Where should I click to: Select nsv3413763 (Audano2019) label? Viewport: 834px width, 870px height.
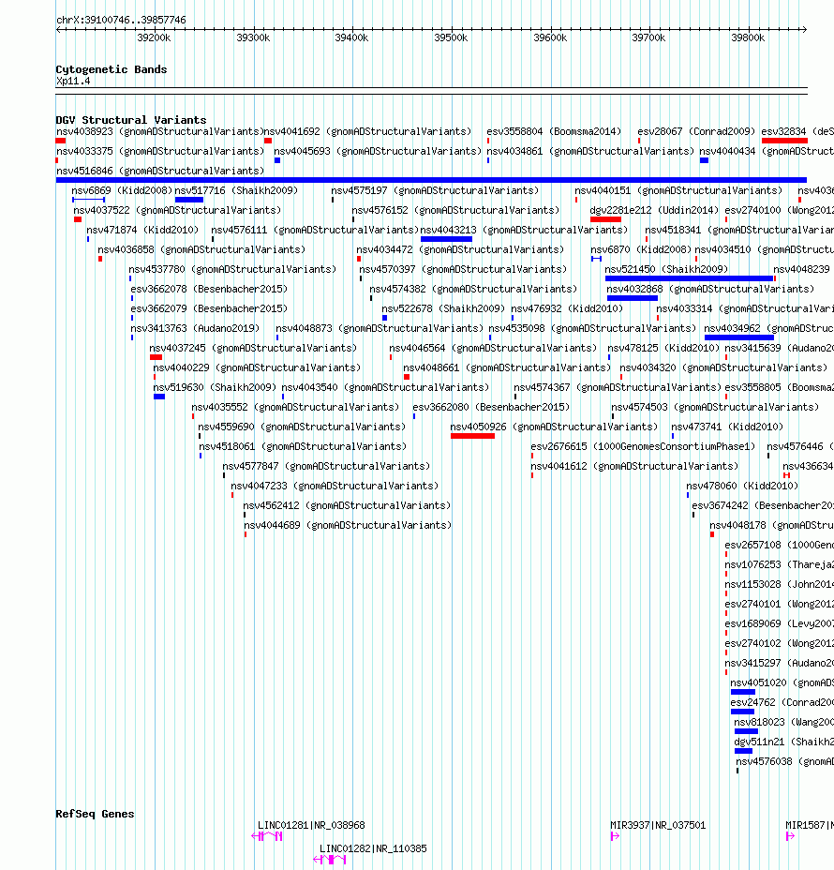coord(195,328)
